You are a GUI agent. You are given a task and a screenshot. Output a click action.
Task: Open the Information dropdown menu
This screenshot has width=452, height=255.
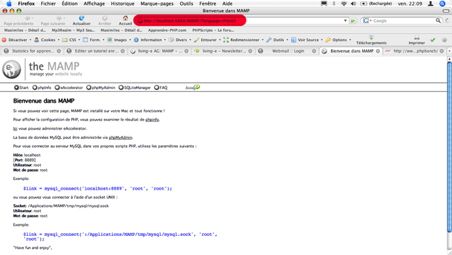(x=150, y=40)
